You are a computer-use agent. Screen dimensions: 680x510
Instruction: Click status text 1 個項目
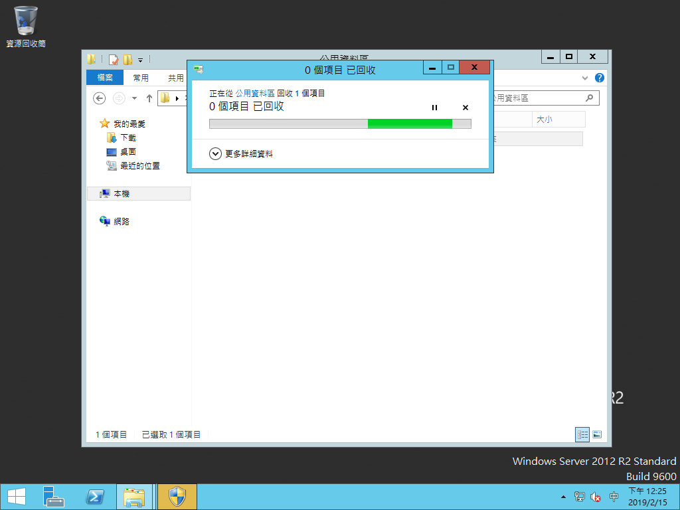(111, 434)
